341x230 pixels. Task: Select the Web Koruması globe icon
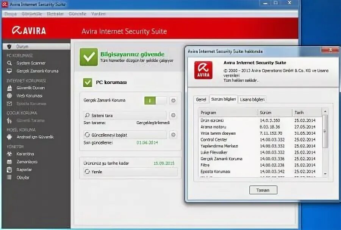(x=9, y=96)
